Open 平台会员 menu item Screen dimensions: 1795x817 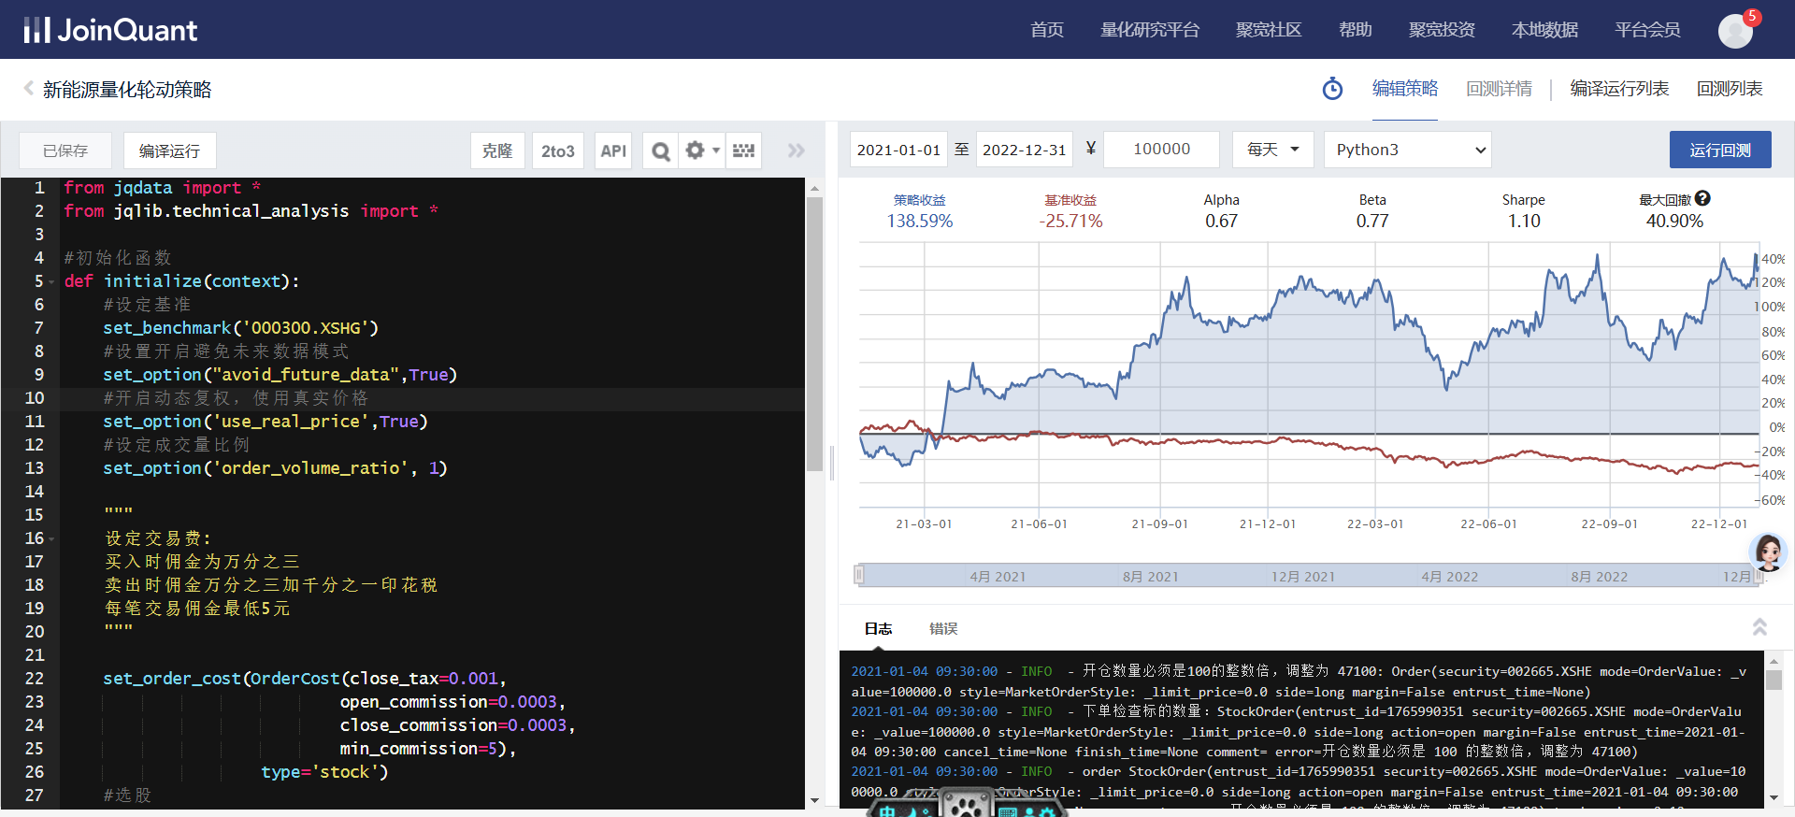click(1647, 30)
